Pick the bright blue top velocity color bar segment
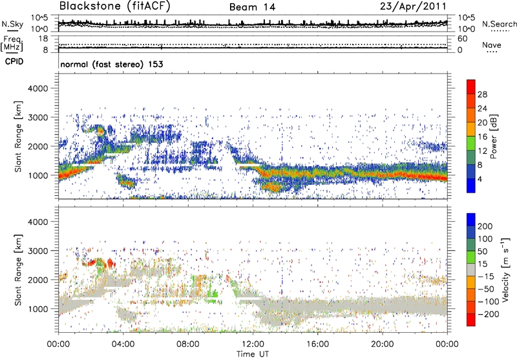517x358 pixels. 471,220
